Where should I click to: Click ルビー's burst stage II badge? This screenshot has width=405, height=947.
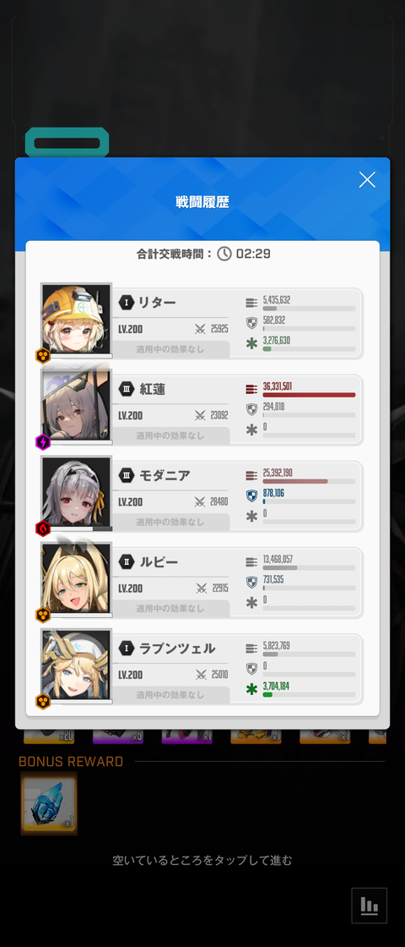tap(126, 561)
